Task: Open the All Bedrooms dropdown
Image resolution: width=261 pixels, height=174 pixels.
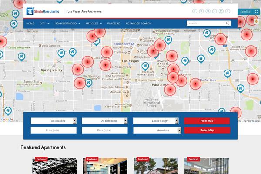Action: pos(105,121)
